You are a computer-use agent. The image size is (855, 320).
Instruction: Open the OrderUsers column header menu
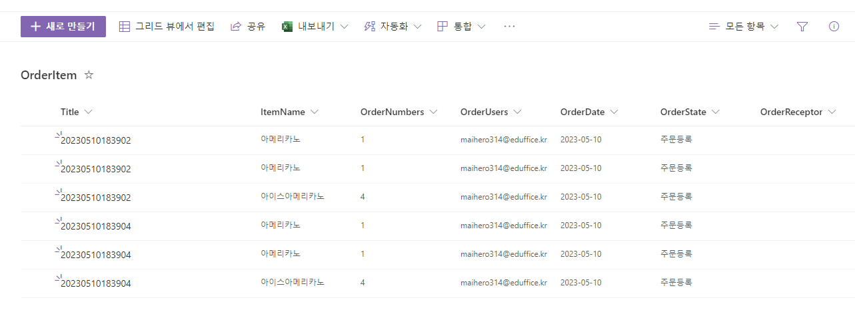(x=490, y=112)
